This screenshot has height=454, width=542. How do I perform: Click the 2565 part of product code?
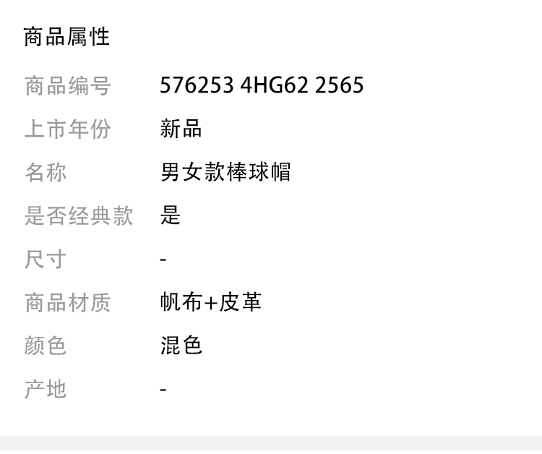340,85
